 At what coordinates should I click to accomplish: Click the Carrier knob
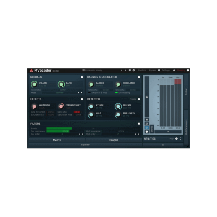(91, 84)
